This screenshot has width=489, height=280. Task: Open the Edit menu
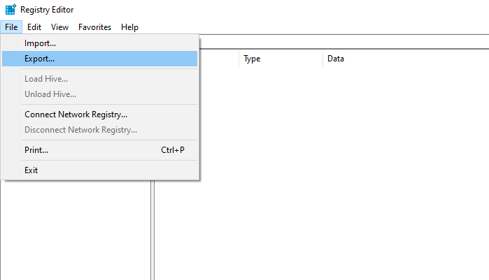click(x=34, y=27)
